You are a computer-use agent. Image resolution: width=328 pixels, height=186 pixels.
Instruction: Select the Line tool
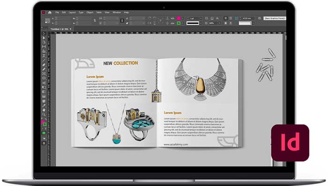pos(44,61)
